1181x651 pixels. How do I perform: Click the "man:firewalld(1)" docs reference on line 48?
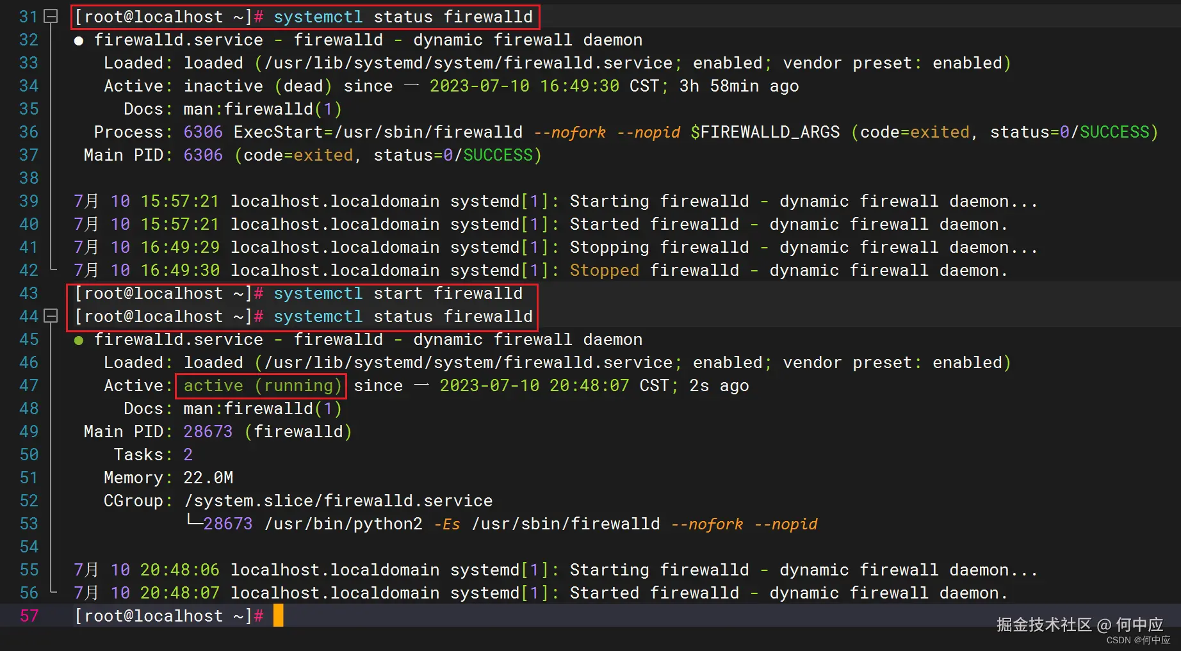click(263, 408)
